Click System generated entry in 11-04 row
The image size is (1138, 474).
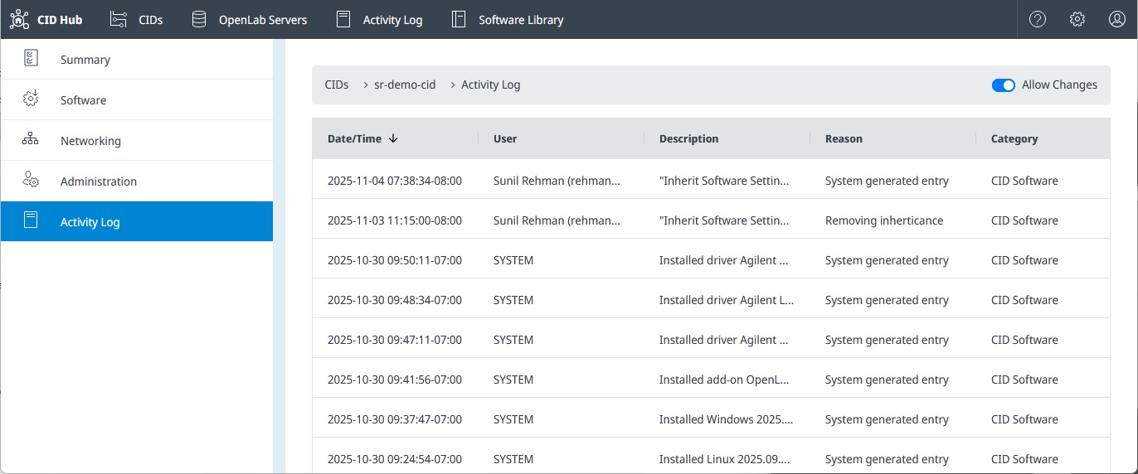coord(887,181)
